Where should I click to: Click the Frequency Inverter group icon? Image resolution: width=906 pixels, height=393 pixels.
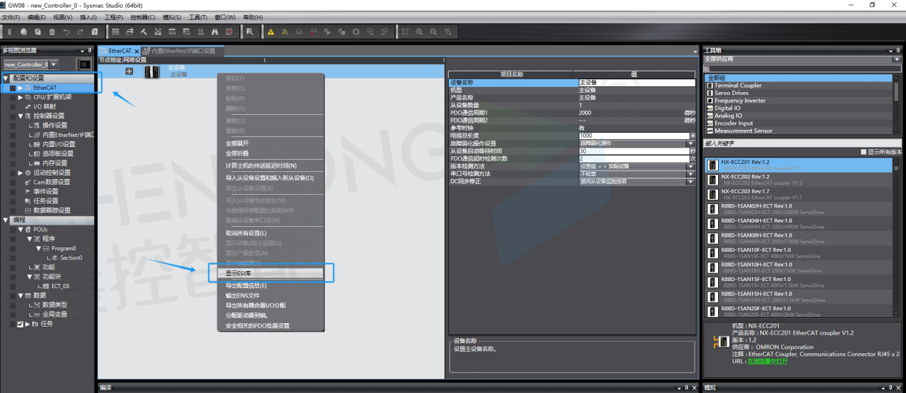[x=711, y=101]
